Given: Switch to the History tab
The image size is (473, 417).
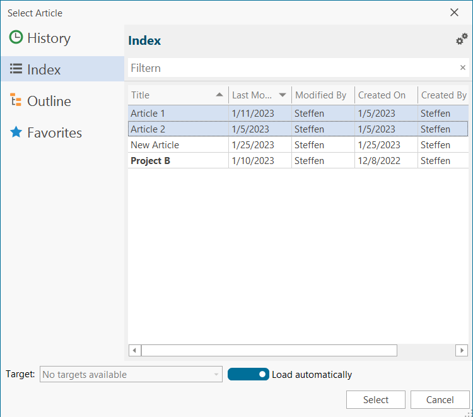Looking at the screenshot, I should [49, 38].
